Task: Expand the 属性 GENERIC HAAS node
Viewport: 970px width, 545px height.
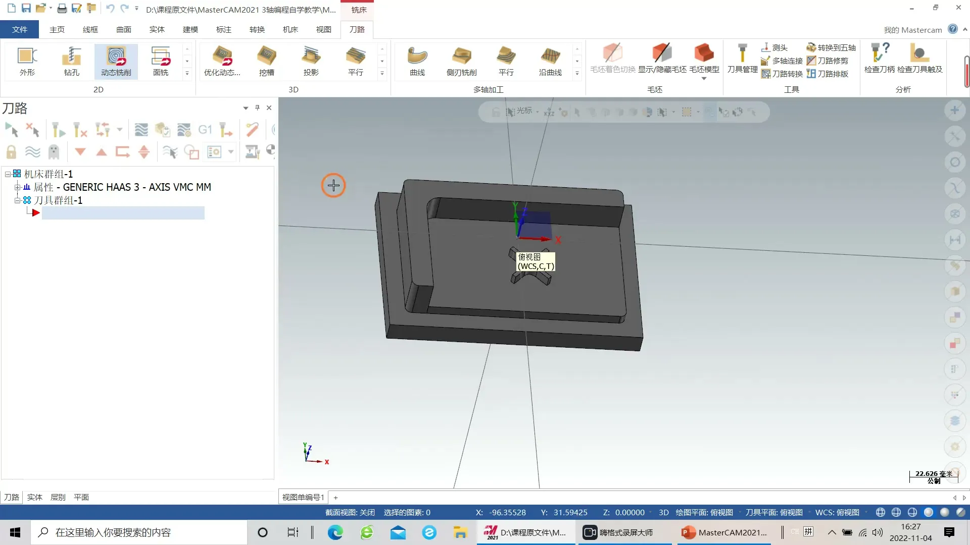Action: [17, 187]
